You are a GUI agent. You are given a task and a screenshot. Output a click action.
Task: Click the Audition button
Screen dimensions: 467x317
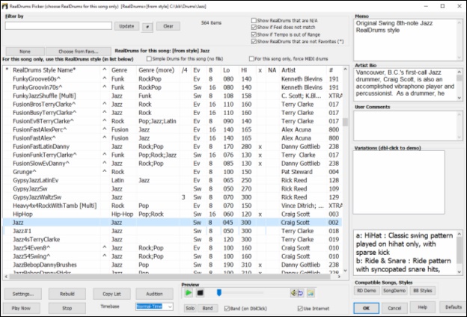coord(154,294)
